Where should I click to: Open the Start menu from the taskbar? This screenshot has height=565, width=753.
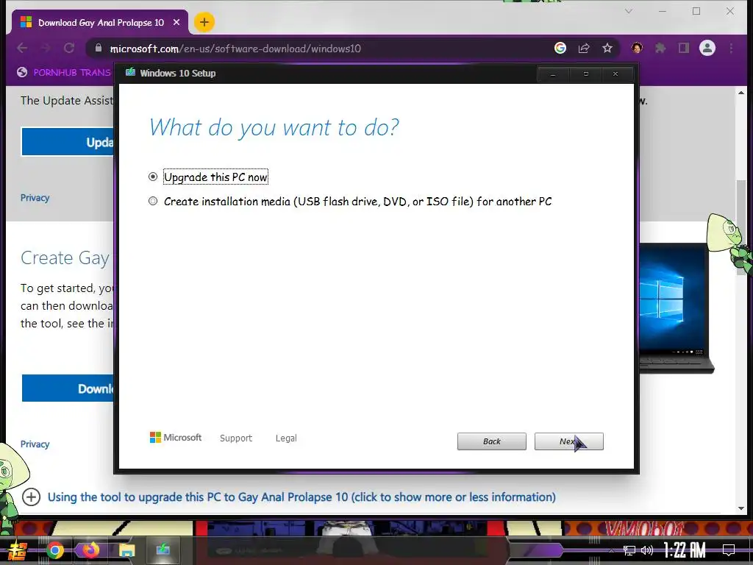(16, 550)
